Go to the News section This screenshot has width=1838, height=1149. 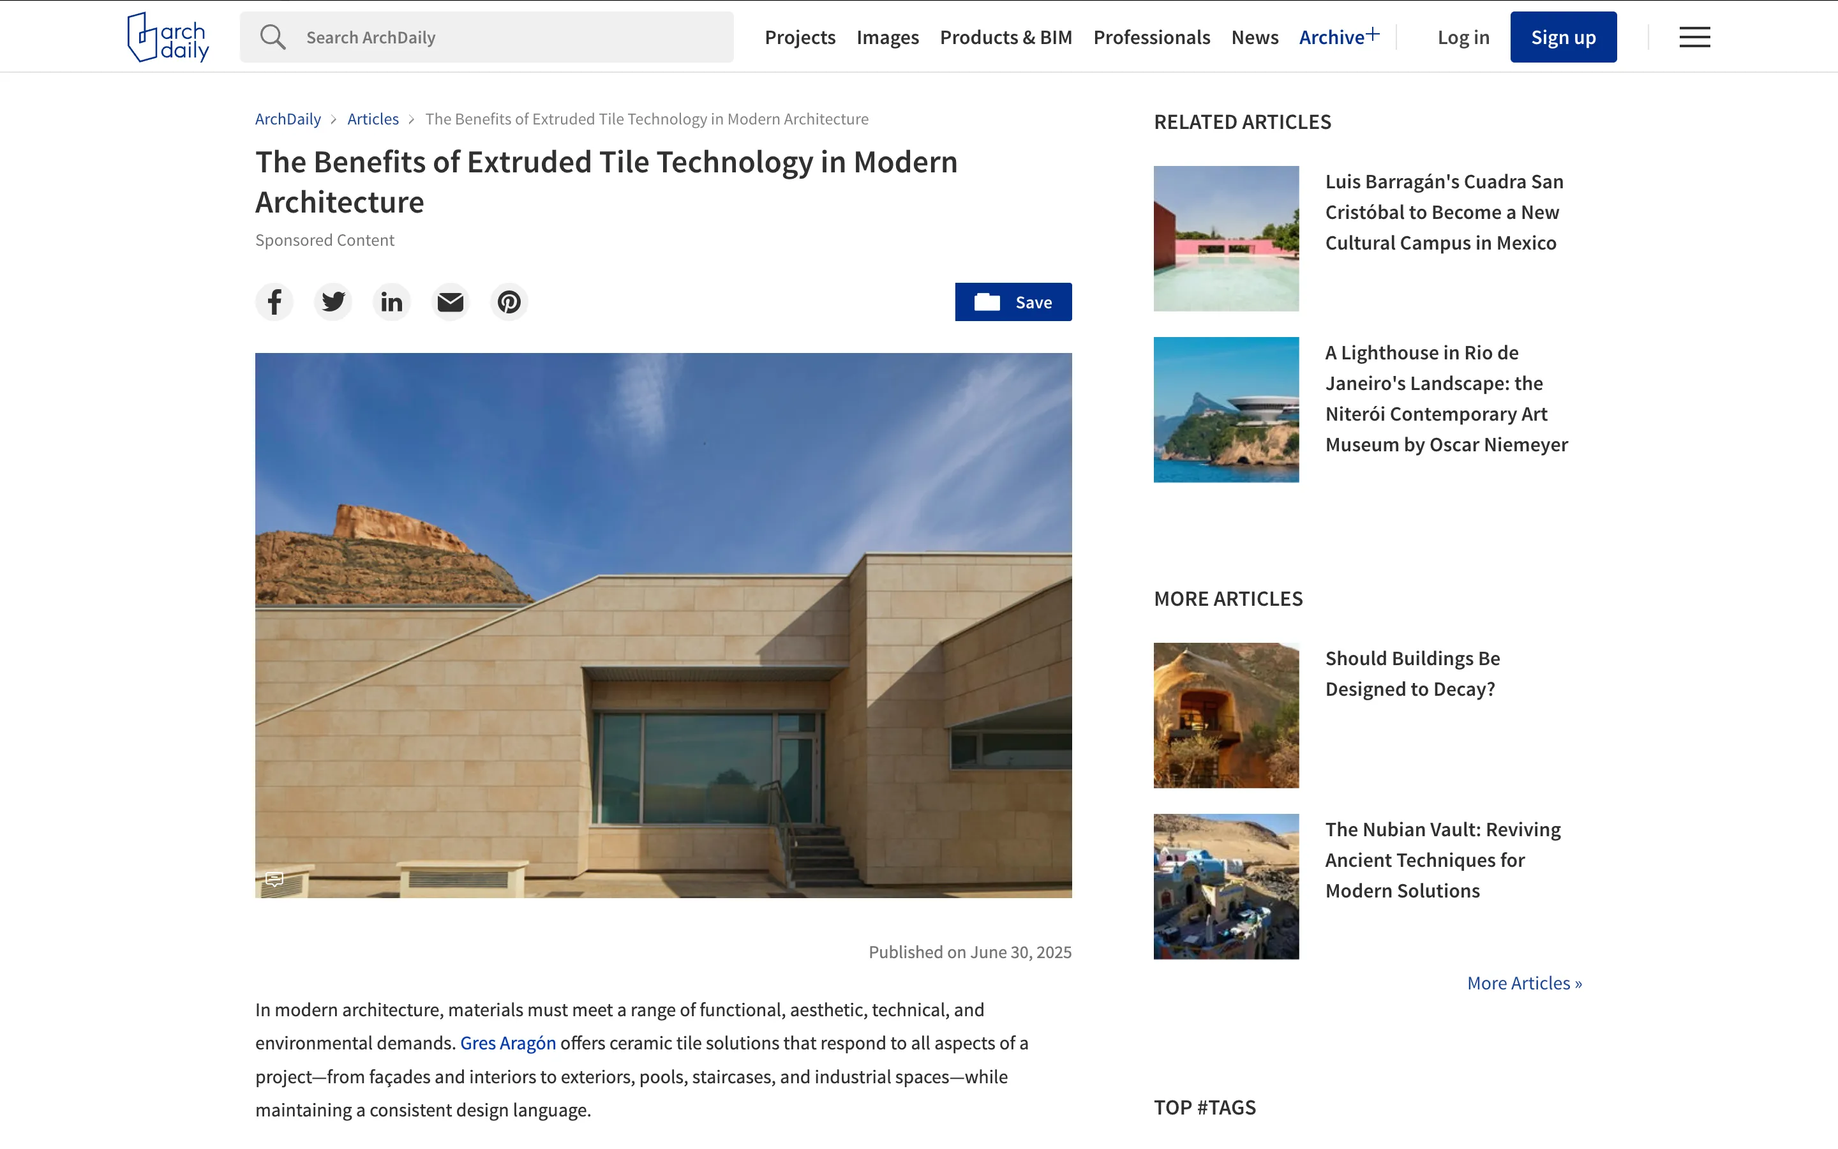[x=1255, y=37]
